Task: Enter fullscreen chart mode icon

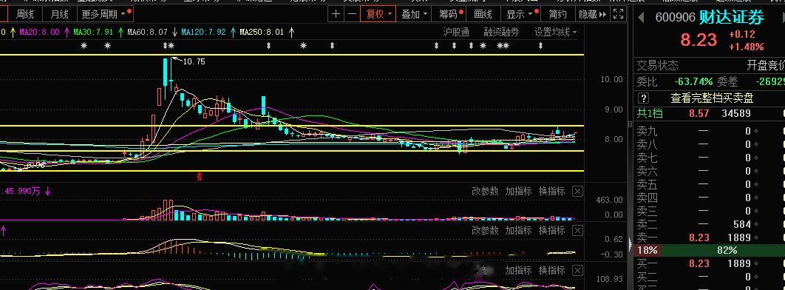Action: pos(619,14)
